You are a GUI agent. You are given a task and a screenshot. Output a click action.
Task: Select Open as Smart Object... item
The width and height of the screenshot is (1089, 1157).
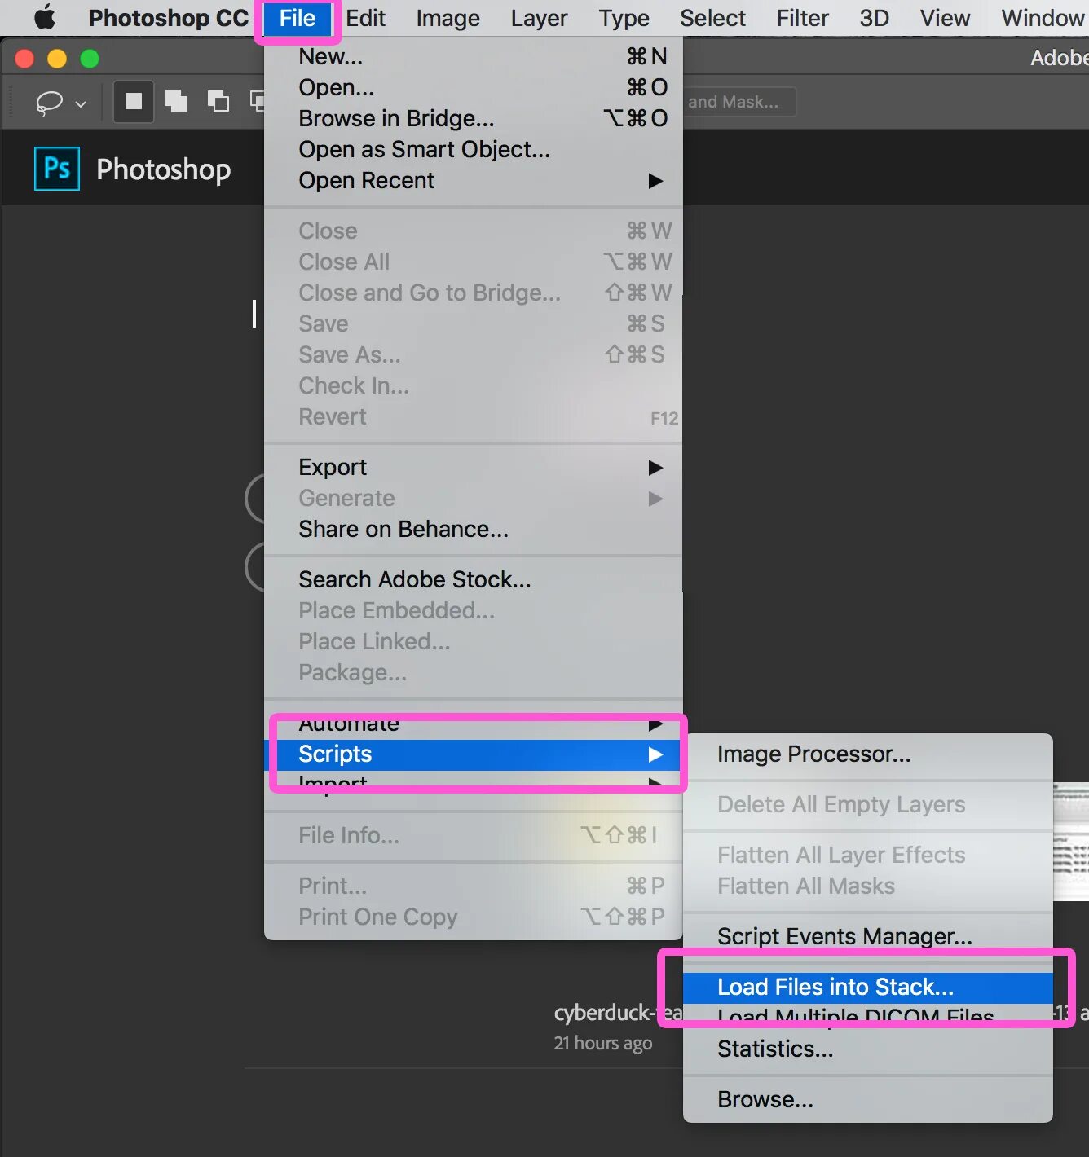(474, 149)
